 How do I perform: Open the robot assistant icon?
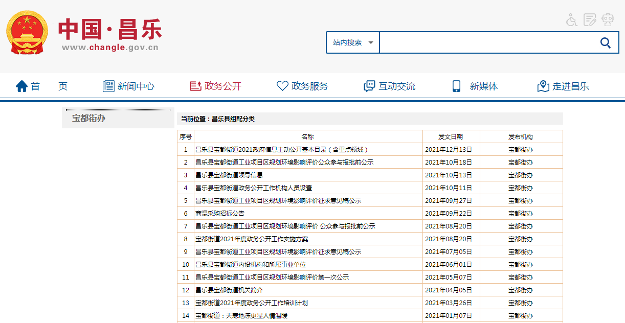[x=608, y=20]
